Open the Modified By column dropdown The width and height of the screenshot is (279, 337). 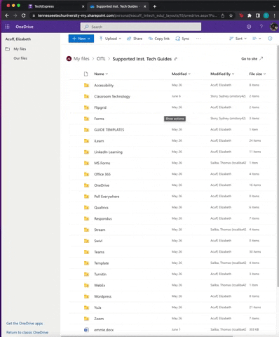222,74
